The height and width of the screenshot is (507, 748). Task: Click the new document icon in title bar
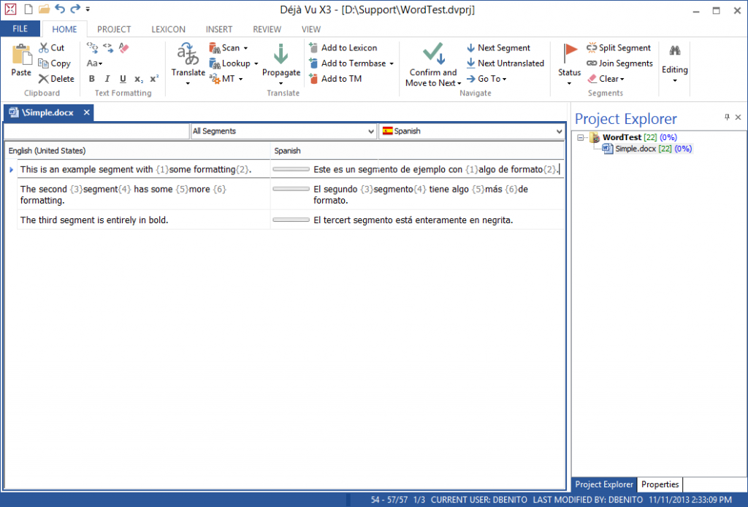[28, 9]
